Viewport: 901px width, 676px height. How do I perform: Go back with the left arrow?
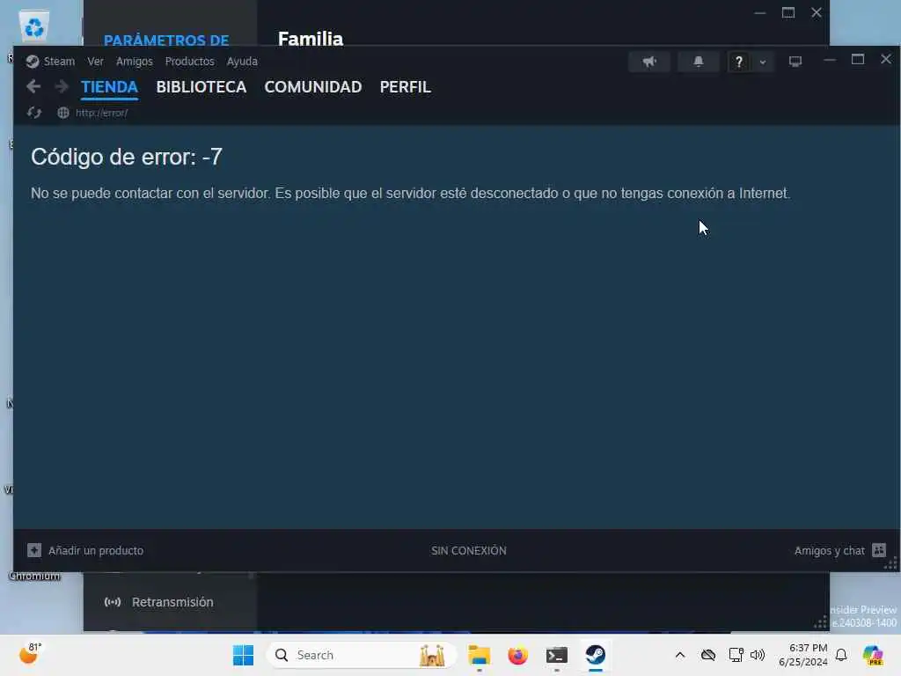[x=33, y=87]
